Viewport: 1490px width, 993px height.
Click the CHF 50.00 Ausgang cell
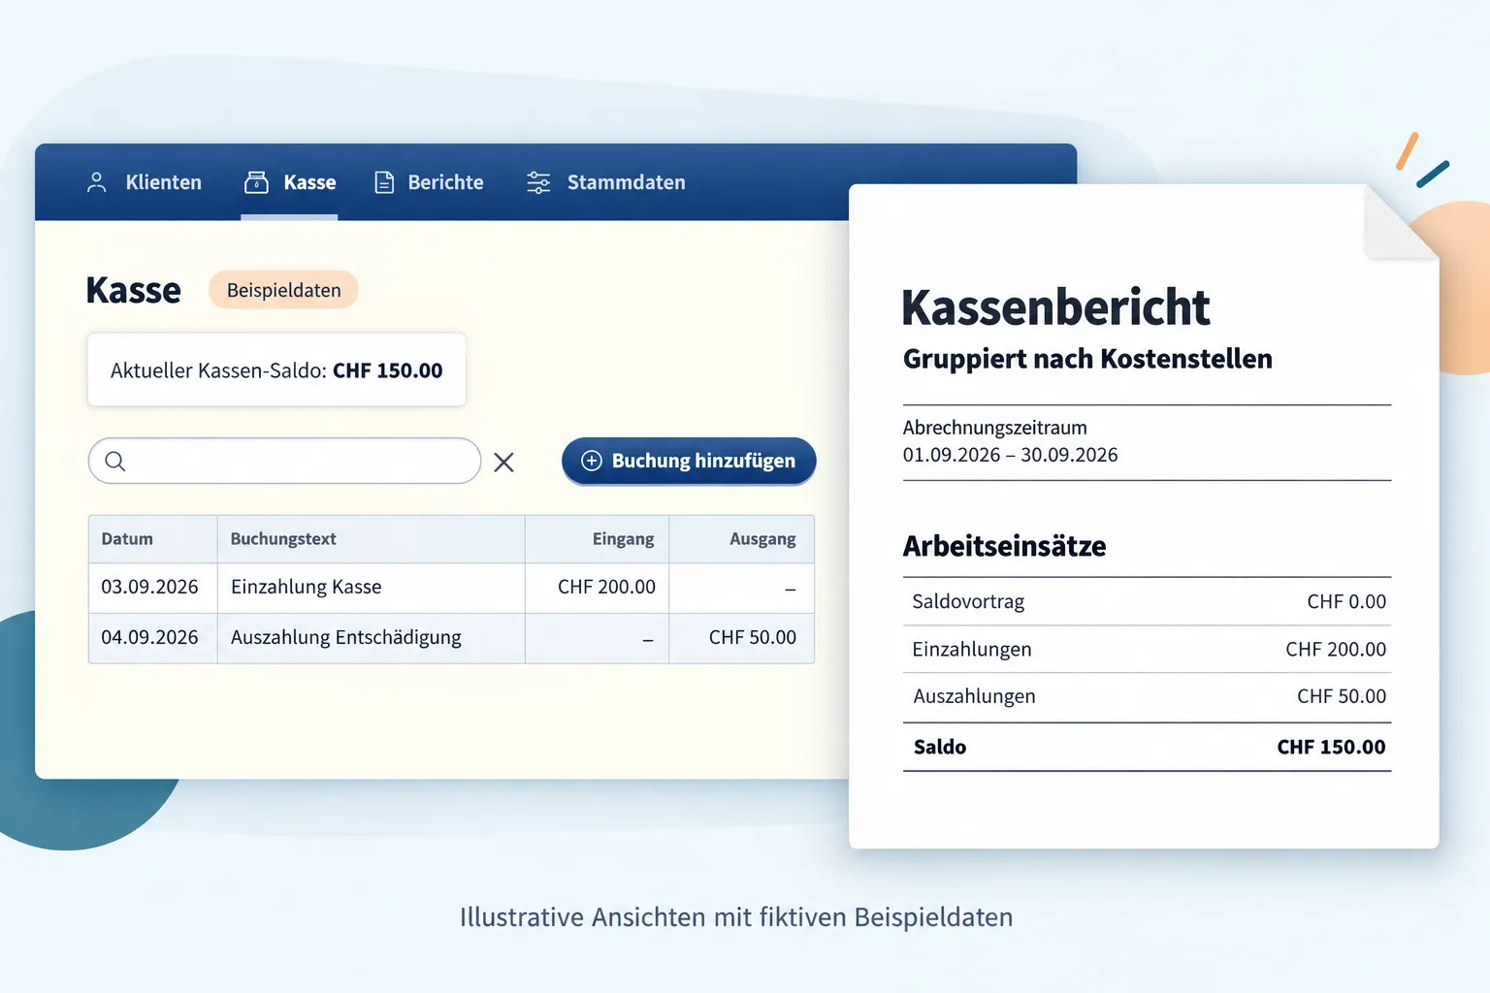742,638
